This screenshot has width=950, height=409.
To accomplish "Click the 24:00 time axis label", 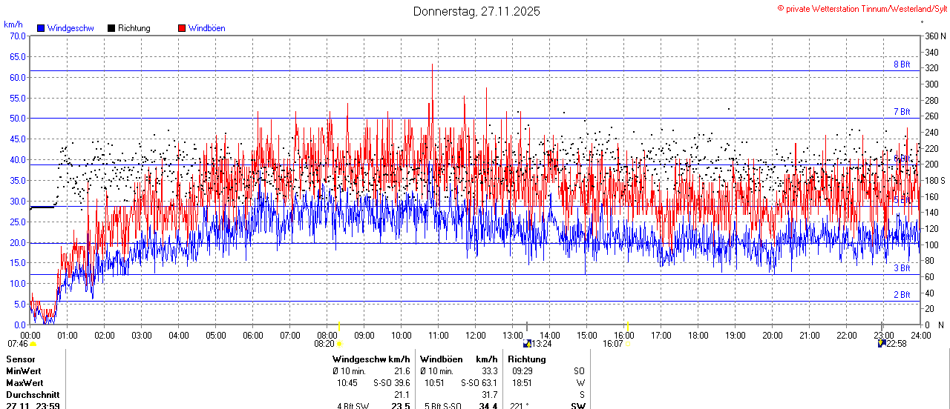I will click(x=920, y=335).
